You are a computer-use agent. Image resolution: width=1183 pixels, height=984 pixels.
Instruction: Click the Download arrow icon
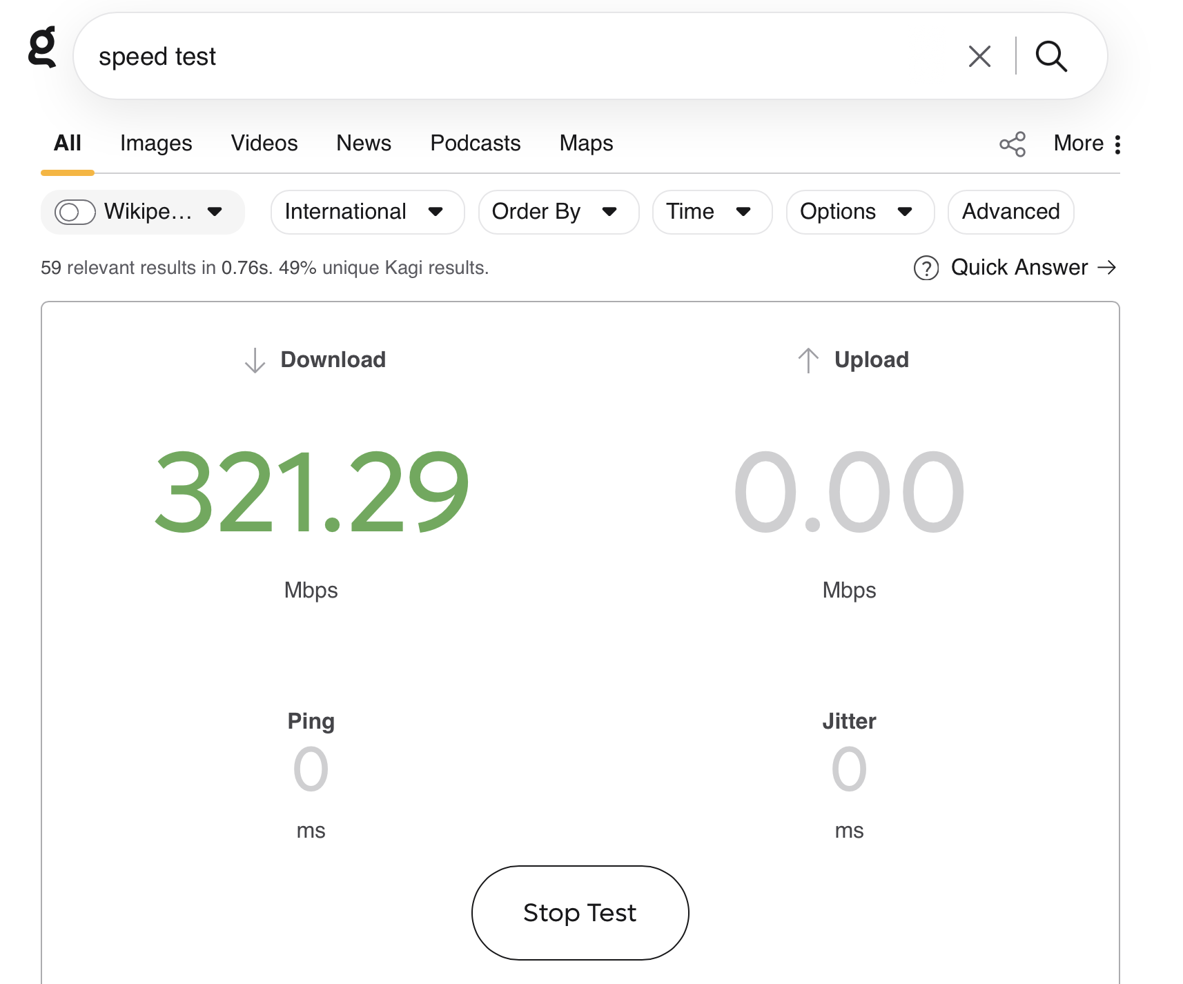[255, 360]
